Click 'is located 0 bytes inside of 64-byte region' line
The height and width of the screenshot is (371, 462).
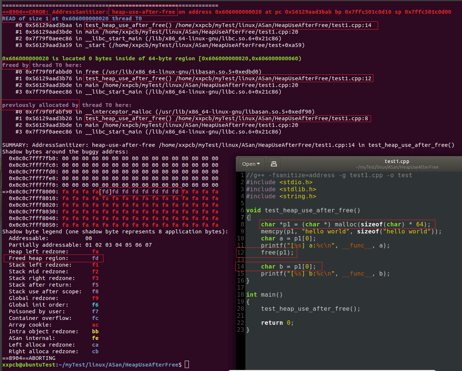[x=152, y=58]
